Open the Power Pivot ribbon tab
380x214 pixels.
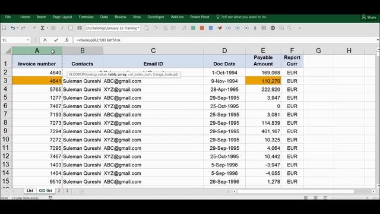(199, 17)
